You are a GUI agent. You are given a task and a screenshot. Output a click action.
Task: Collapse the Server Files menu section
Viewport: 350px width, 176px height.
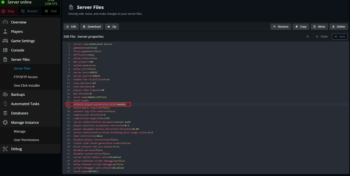click(x=20, y=60)
